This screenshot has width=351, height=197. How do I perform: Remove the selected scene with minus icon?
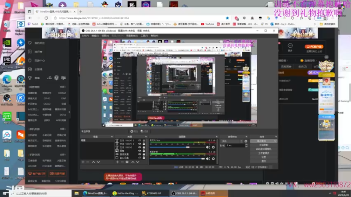coord(88,162)
